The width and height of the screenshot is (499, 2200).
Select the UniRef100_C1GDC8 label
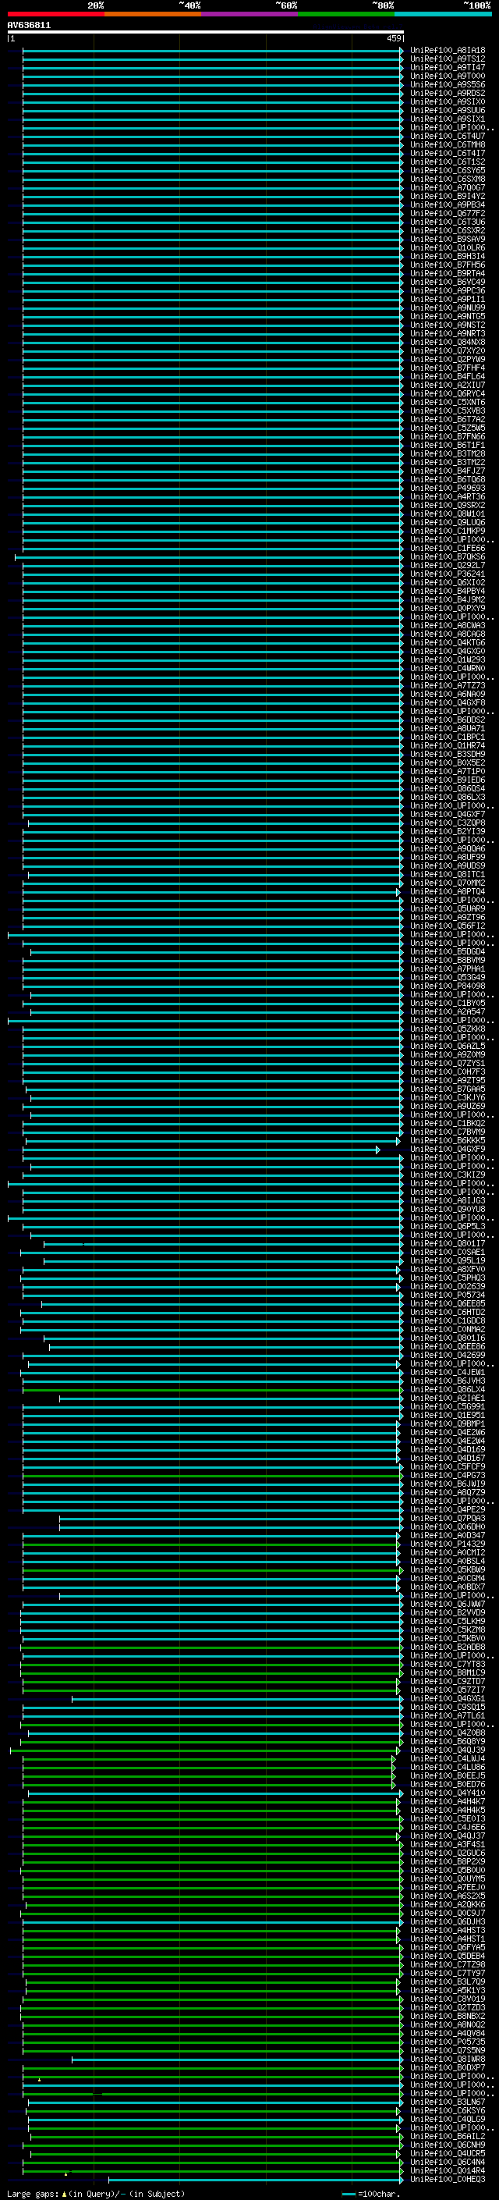coord(448,1320)
